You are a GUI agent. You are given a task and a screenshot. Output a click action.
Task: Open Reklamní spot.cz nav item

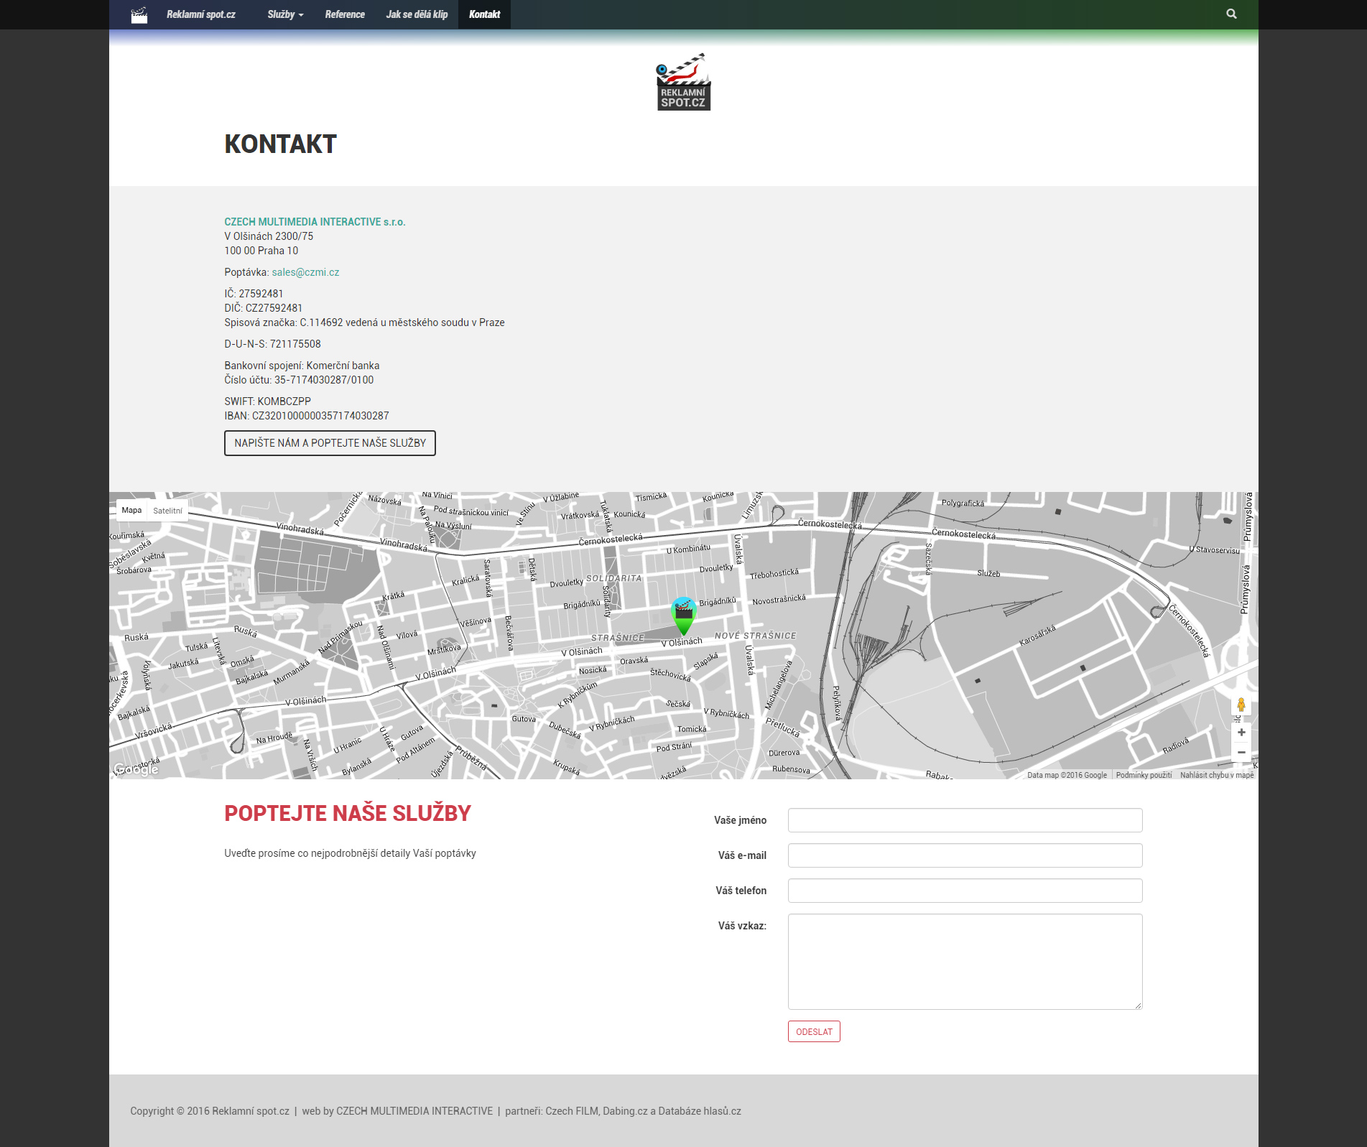tap(200, 14)
